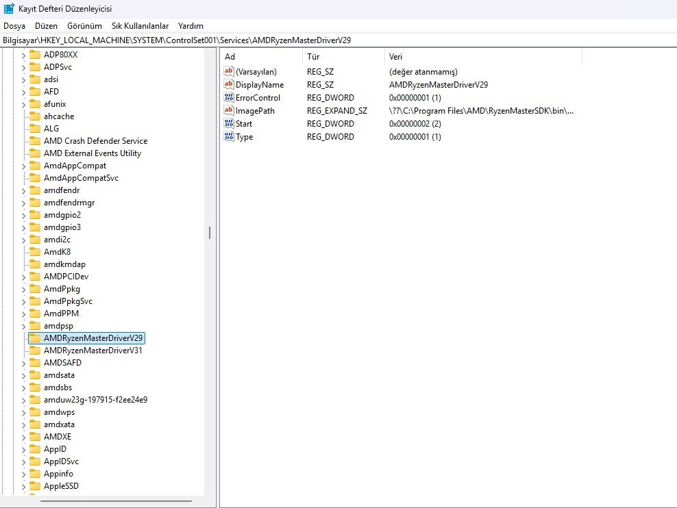677x508 pixels.
Task: Select the AmdPpkgSvc folder icon
Action: pyautogui.click(x=34, y=301)
